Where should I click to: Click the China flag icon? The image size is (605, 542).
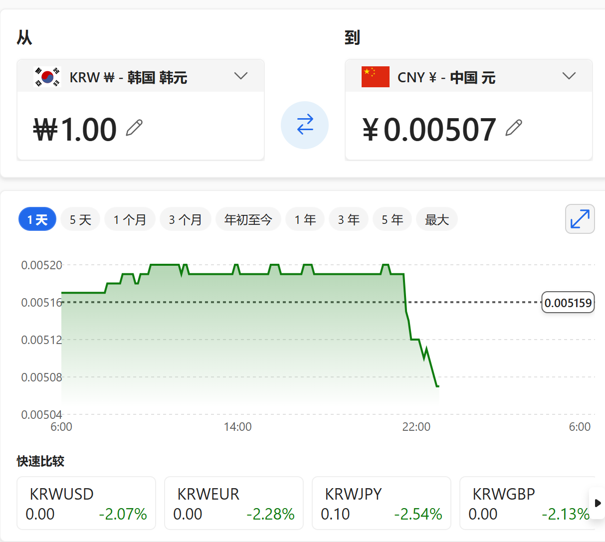(375, 77)
